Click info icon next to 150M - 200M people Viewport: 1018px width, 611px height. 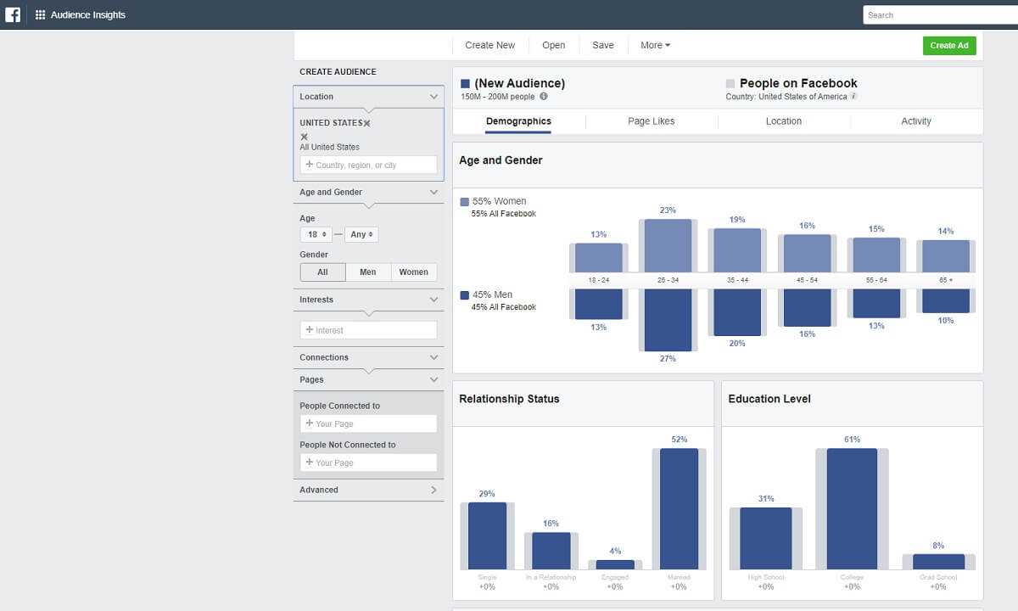click(x=544, y=97)
